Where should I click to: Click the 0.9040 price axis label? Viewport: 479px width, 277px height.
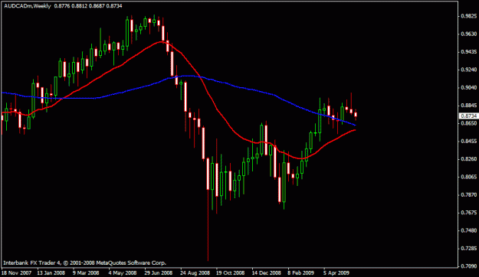click(469, 88)
